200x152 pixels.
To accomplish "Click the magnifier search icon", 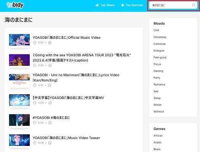I will (194, 5).
